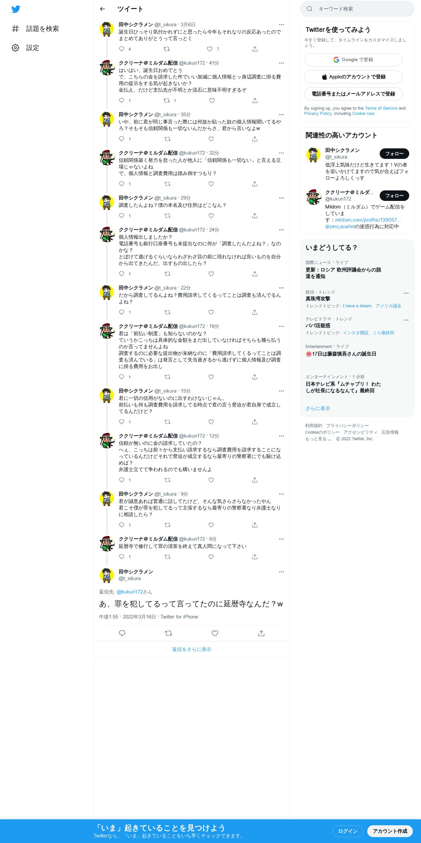Expand もっと見る in the footer

(x=318, y=439)
